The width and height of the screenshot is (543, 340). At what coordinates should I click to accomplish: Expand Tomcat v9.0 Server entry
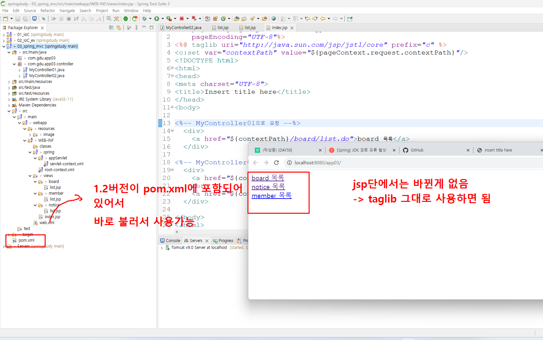point(162,248)
